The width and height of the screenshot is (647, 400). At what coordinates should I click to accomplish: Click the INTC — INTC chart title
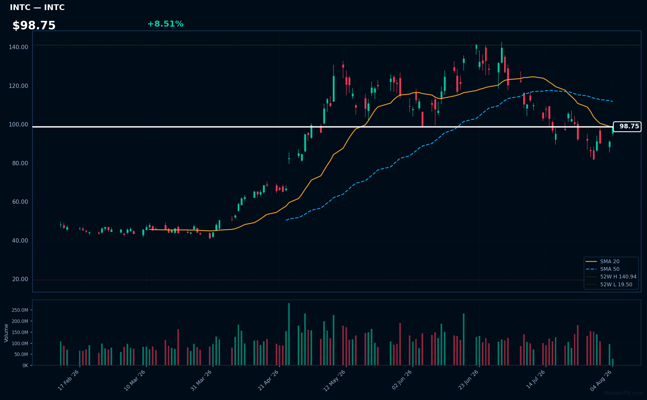point(37,7)
